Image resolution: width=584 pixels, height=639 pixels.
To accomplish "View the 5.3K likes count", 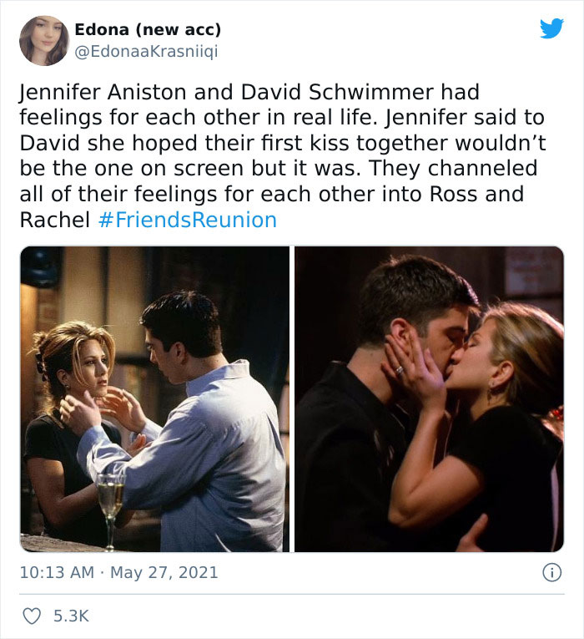I will [x=71, y=616].
